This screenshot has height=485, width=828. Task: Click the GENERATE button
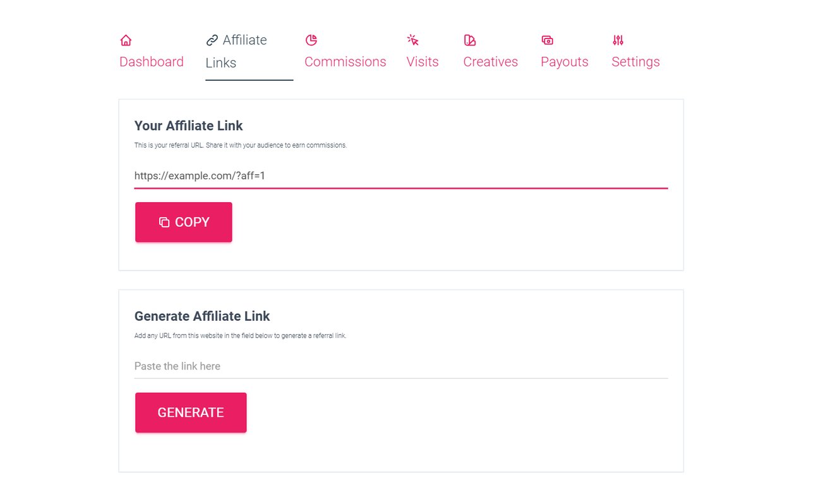[x=191, y=412]
